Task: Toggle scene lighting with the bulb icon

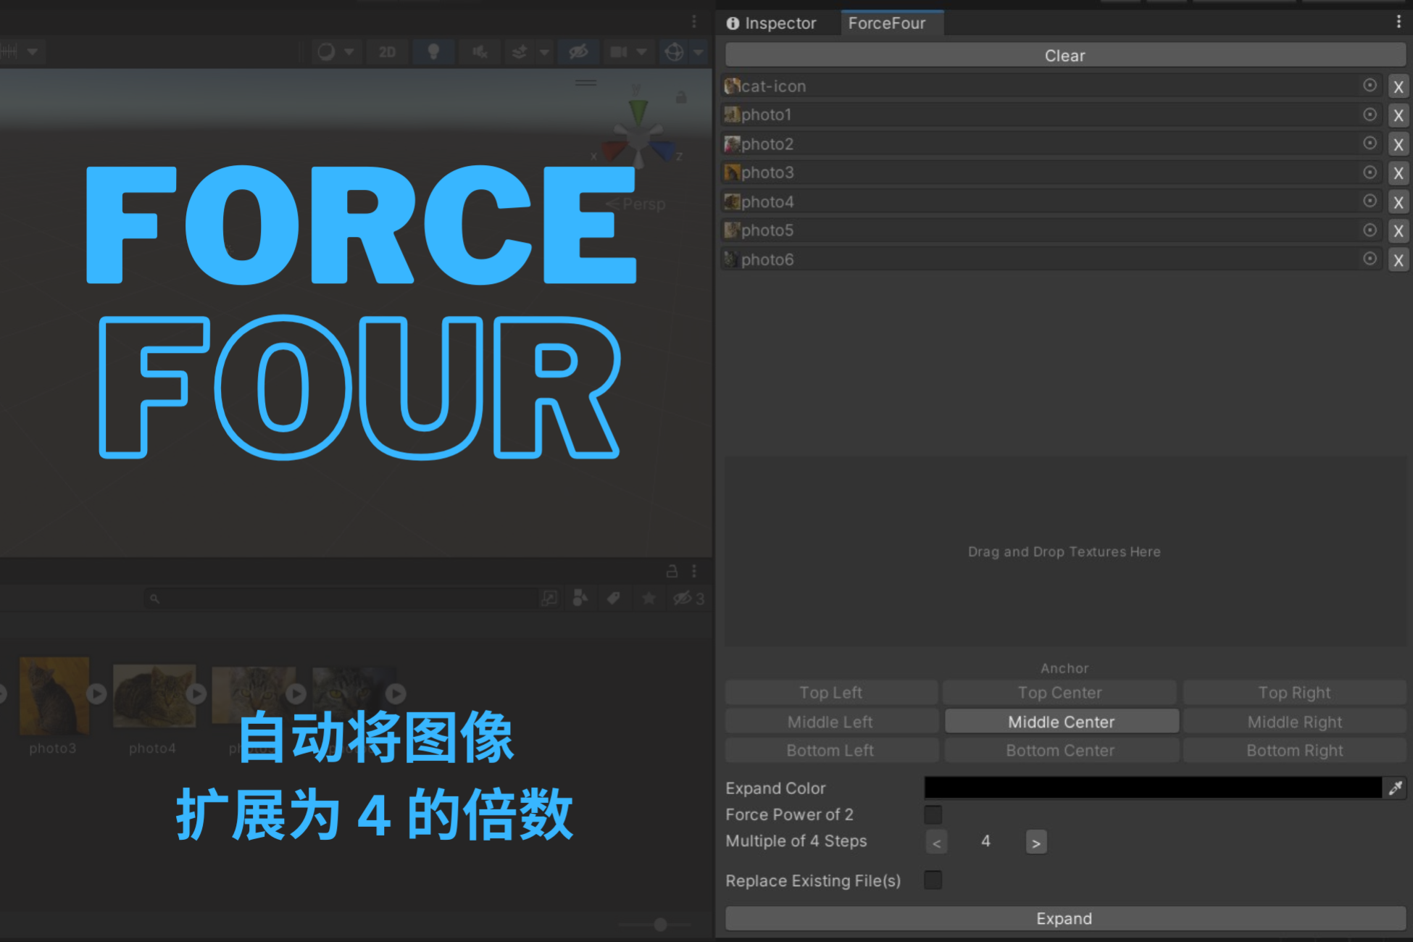Action: click(433, 52)
